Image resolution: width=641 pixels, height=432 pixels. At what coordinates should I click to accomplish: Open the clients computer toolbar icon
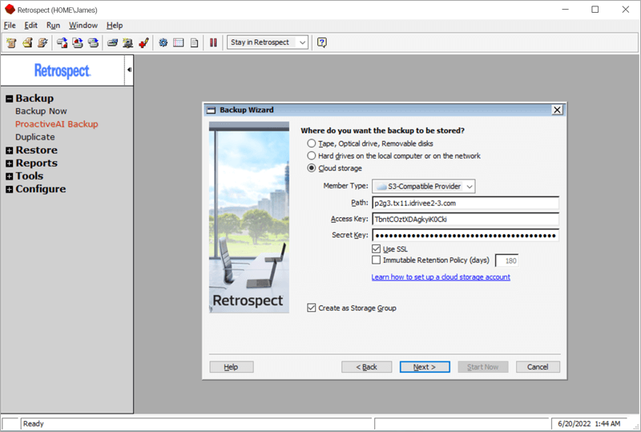click(x=128, y=42)
